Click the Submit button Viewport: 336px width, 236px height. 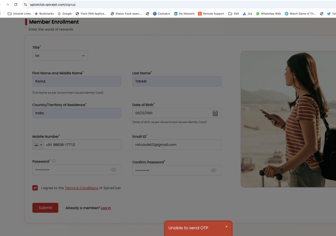click(x=45, y=208)
